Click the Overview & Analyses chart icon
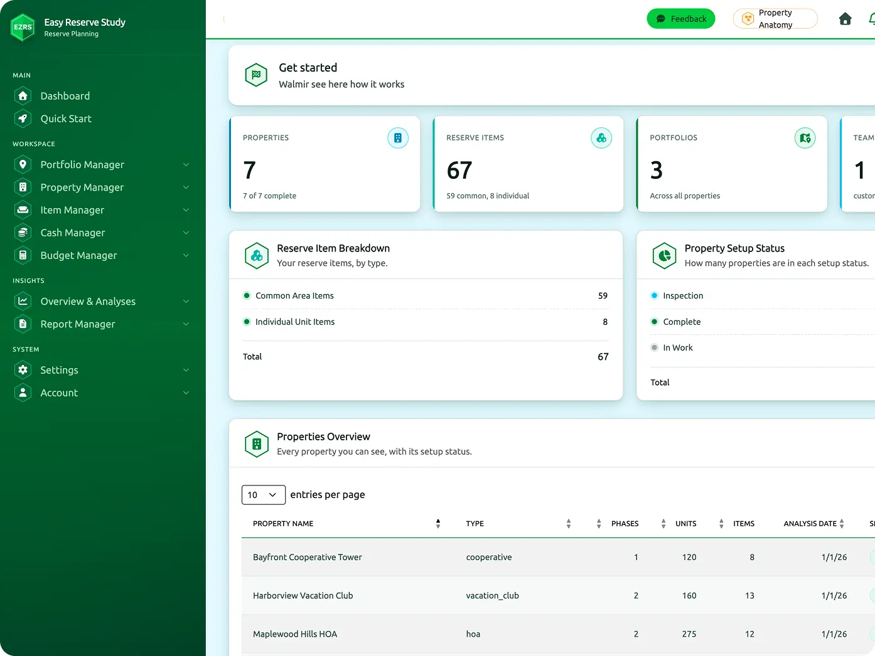The height and width of the screenshot is (656, 875). tap(23, 301)
